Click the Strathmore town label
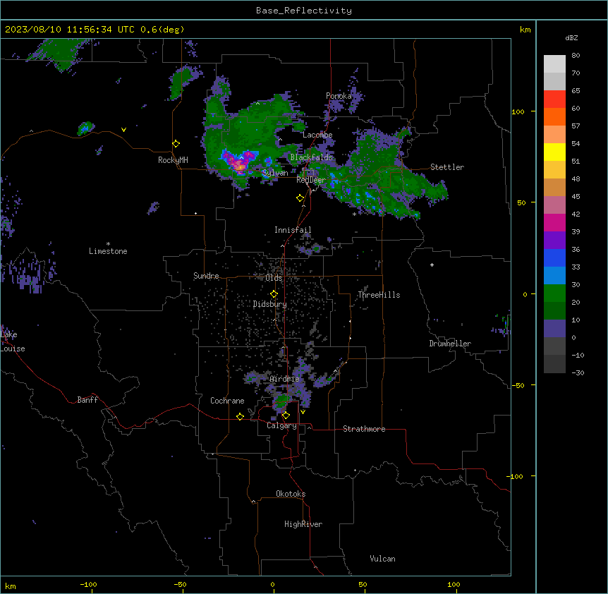This screenshot has height=594, width=608. click(364, 429)
